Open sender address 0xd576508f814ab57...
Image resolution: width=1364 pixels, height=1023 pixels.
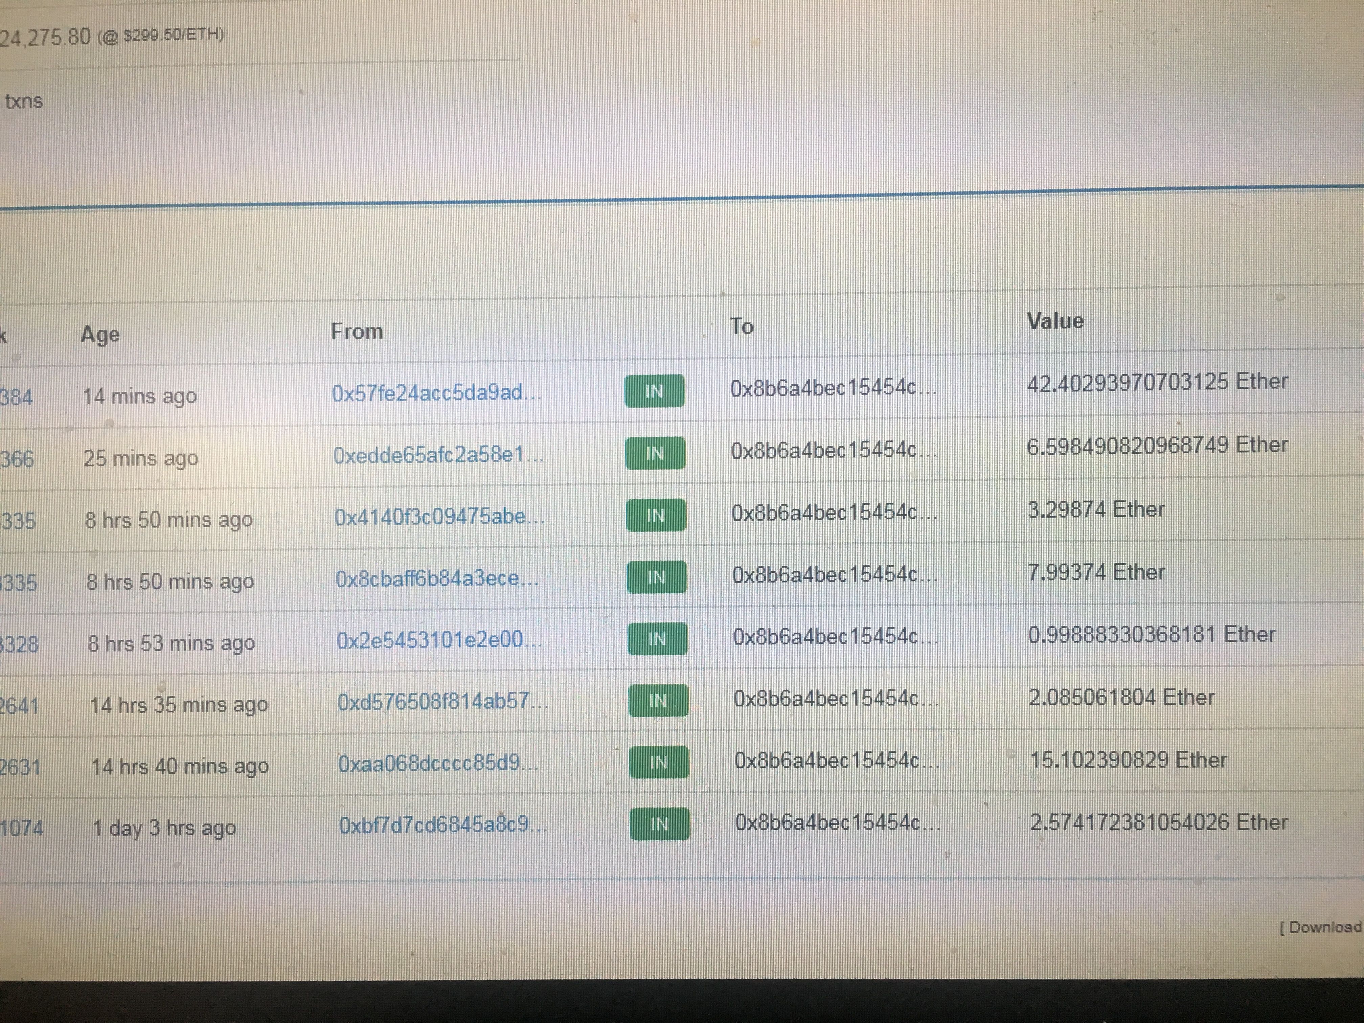(x=442, y=701)
